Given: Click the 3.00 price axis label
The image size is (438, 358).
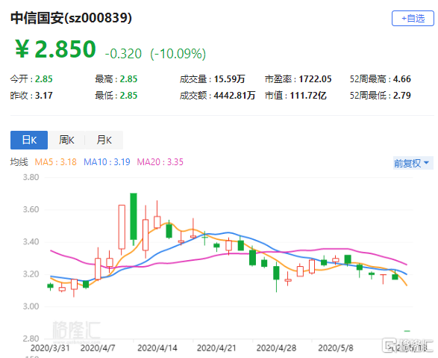Looking at the screenshot, I should point(31,306).
